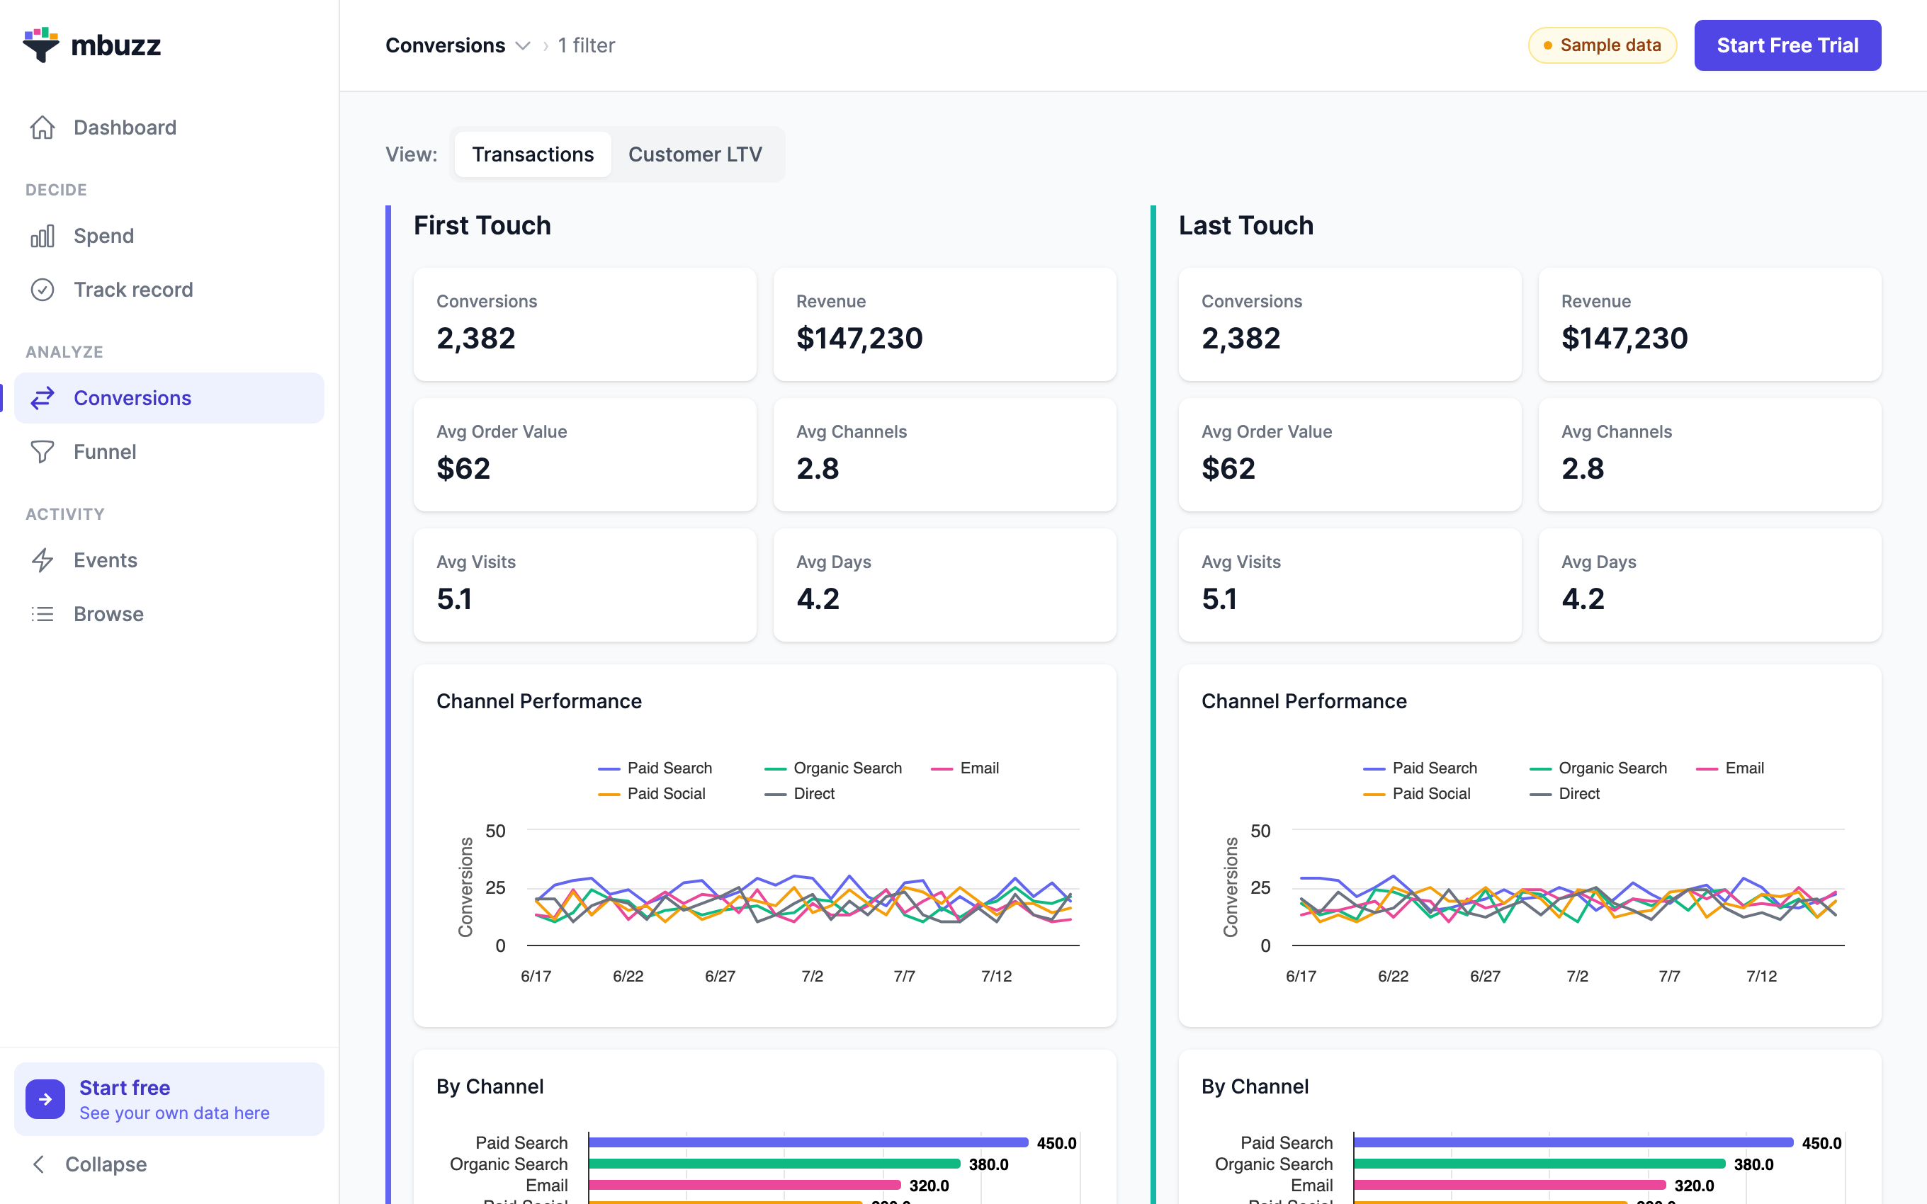The image size is (1927, 1204).
Task: Click First Touch Avg Days 4.2 card
Action: tap(945, 585)
